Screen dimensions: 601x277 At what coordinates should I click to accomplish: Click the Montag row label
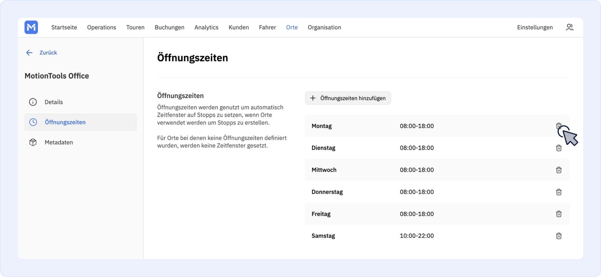[x=322, y=126]
